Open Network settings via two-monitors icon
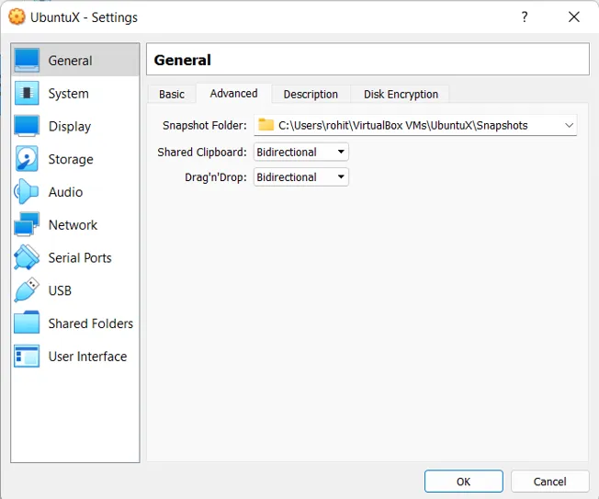599x499 pixels. [27, 224]
